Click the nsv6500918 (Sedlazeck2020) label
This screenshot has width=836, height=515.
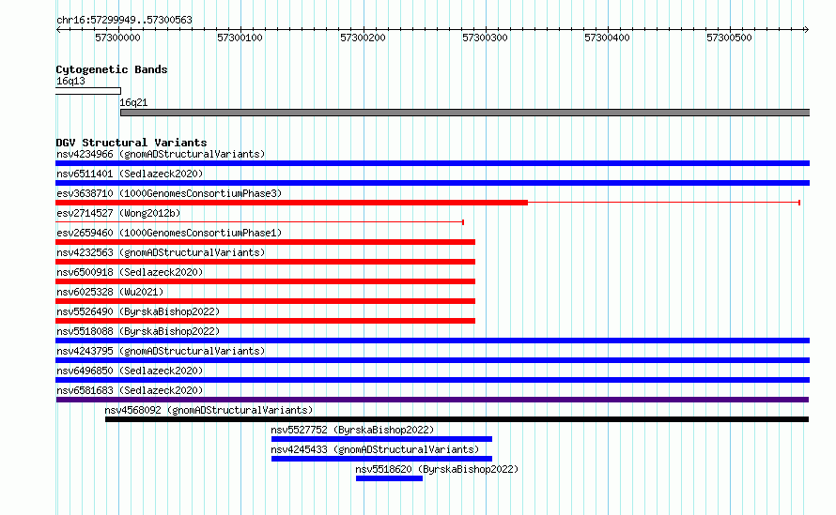130,272
